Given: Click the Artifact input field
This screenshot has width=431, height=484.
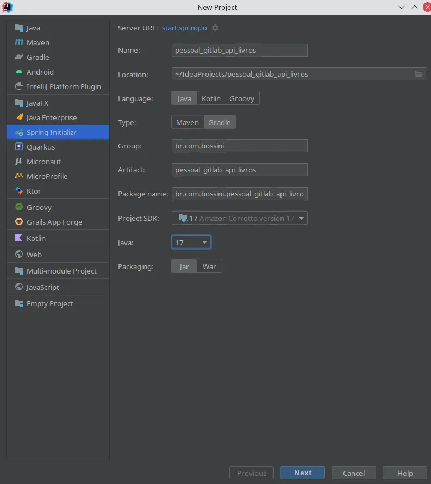Looking at the screenshot, I should pos(239,170).
